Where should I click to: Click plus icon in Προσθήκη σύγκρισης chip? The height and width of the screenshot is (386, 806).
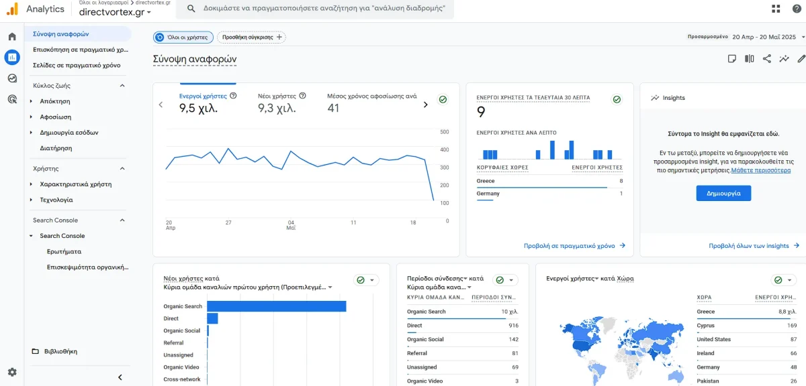(x=279, y=37)
